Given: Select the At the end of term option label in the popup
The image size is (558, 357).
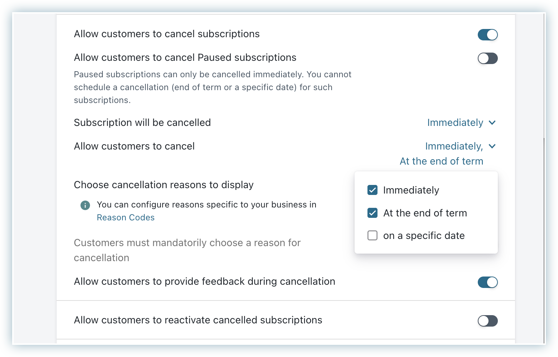Looking at the screenshot, I should click(x=425, y=213).
